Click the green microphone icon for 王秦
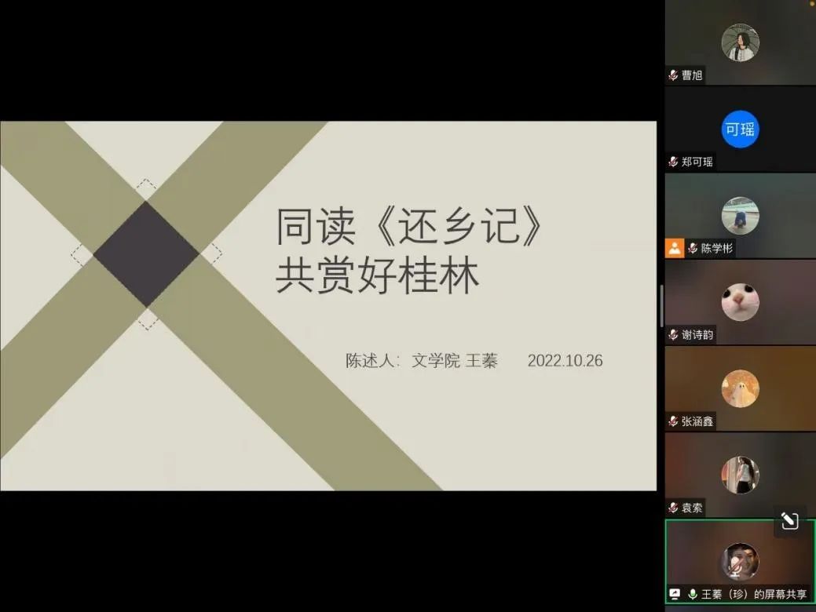The width and height of the screenshot is (816, 612). [x=693, y=594]
